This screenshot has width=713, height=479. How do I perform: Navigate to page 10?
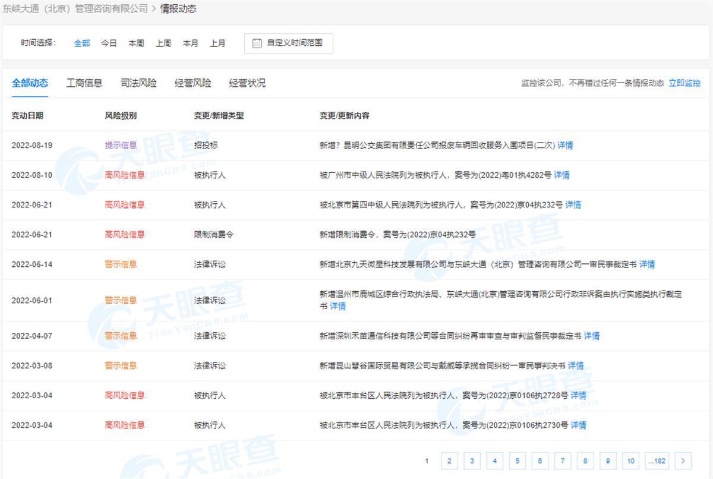(x=630, y=461)
